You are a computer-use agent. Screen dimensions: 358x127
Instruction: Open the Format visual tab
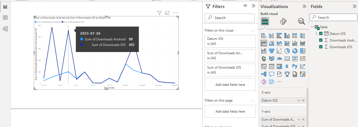(283, 21)
